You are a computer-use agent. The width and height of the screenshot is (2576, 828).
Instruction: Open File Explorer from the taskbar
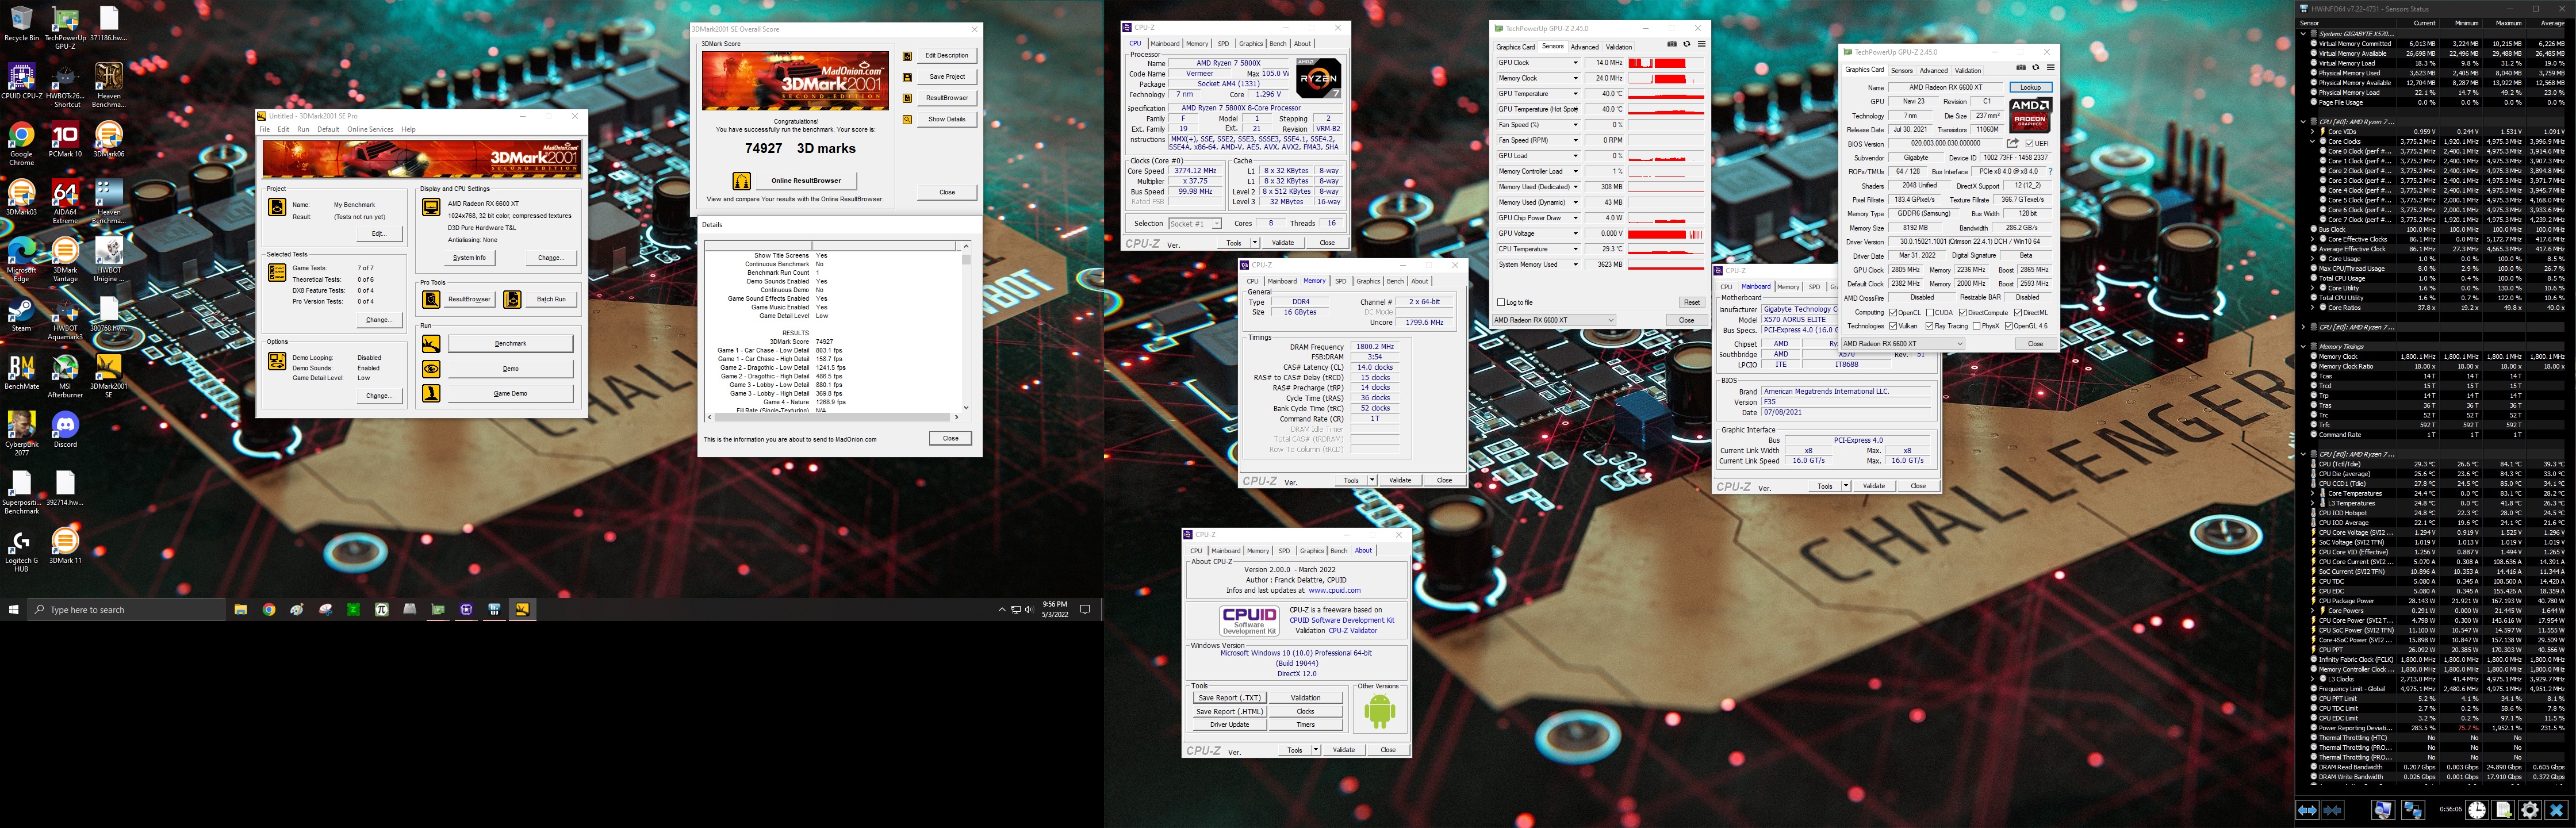pyautogui.click(x=241, y=609)
